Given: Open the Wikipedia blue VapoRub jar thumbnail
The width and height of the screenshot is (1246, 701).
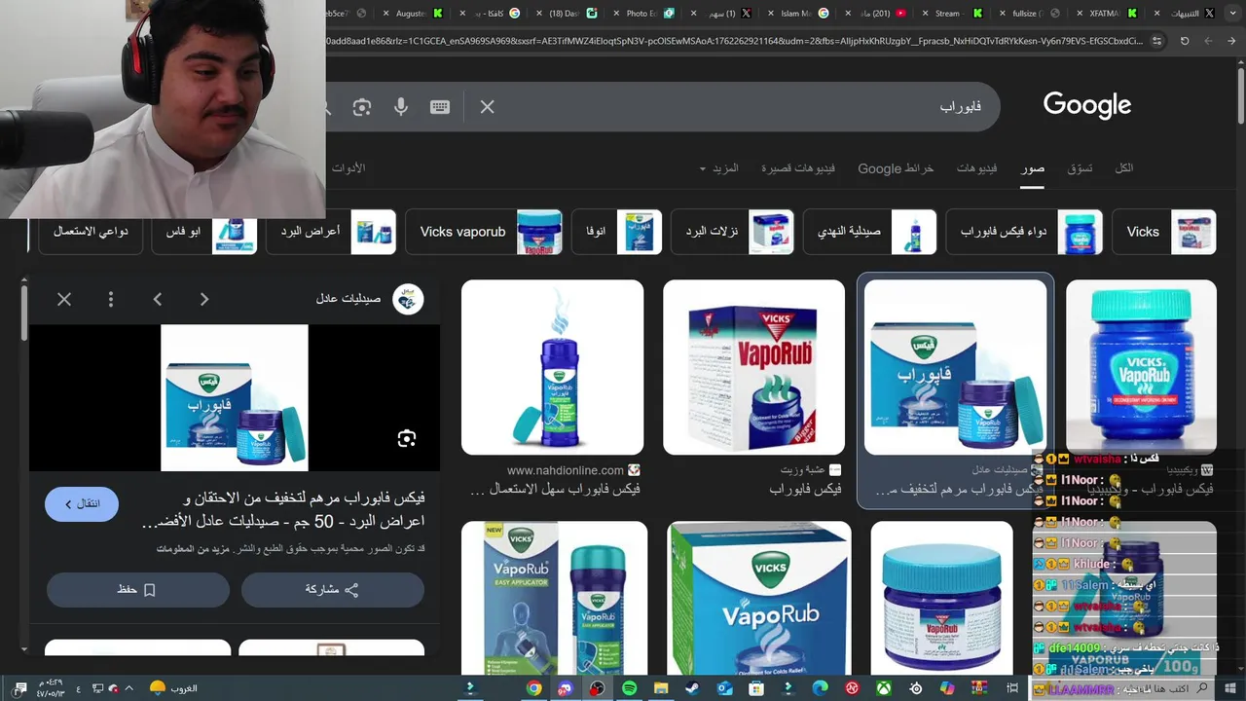Looking at the screenshot, I should (x=1141, y=367).
